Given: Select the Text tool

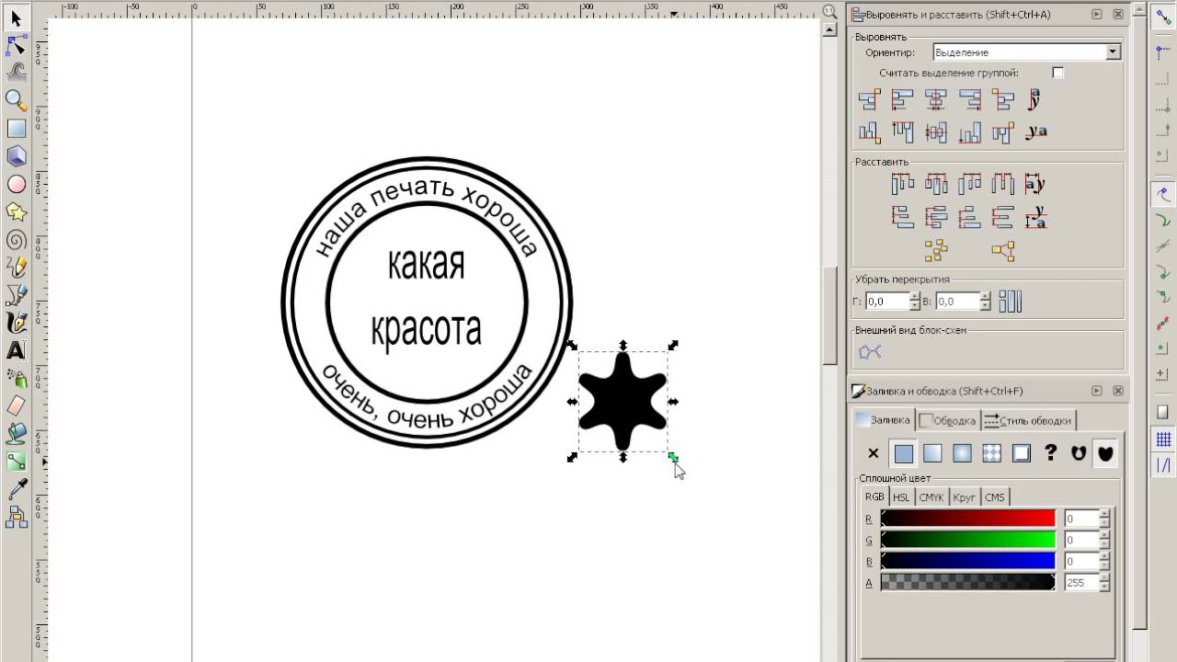Looking at the screenshot, I should [16, 350].
